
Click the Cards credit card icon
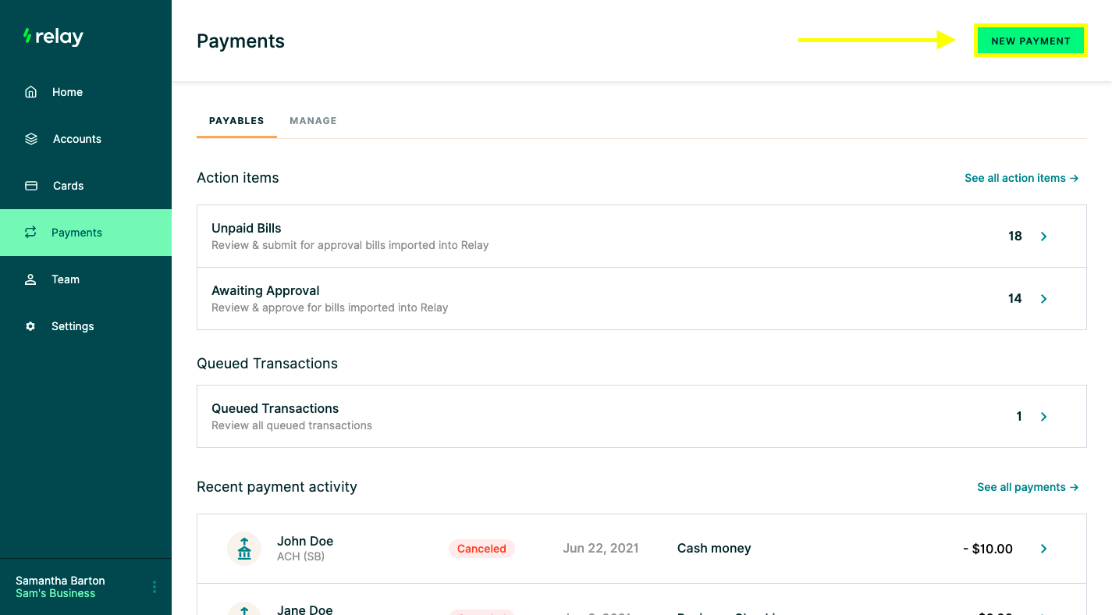click(31, 186)
